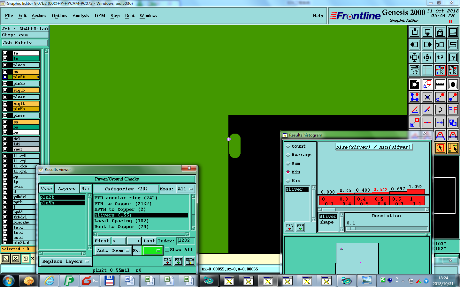Click the pan up view icon
This screenshot has width=460, height=287.
[x=415, y=32]
